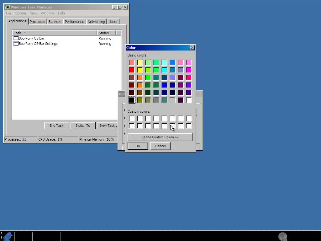The image size is (321, 241).
Task: Click the gray globe icon in taskbar tray
Action: (283, 237)
